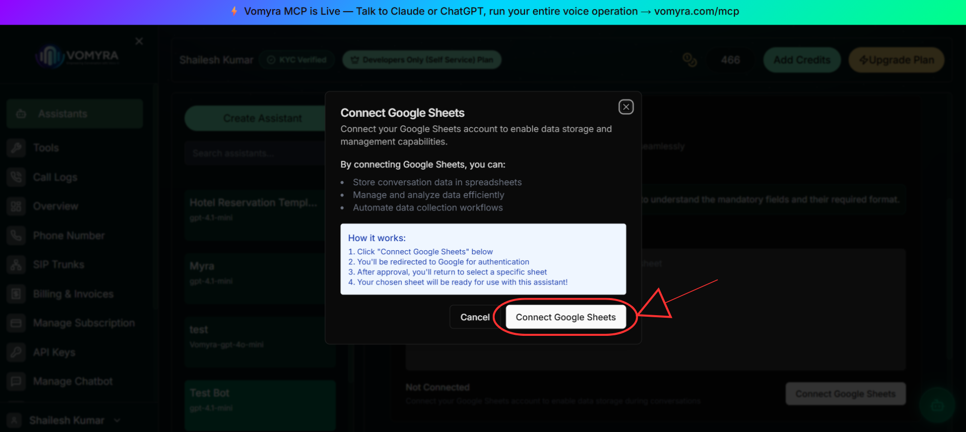Click the Overview grid icon
This screenshot has width=966, height=432.
(x=16, y=206)
